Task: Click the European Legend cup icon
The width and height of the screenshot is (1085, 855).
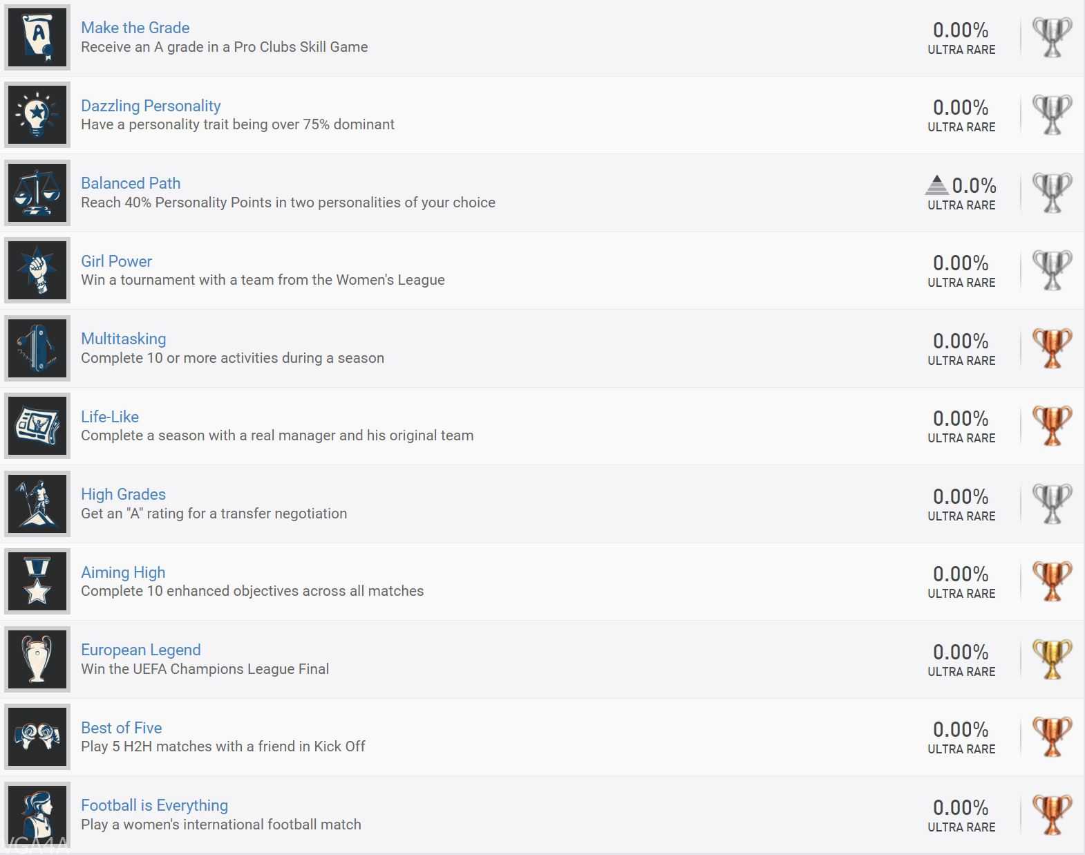Action: [x=37, y=659]
